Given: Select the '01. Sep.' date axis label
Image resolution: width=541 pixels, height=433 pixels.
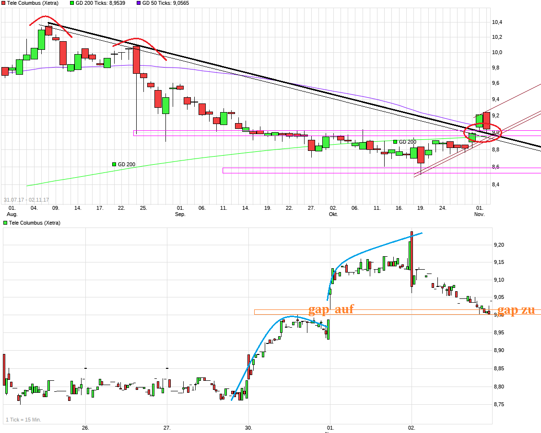Looking at the screenshot, I should 180,211.
